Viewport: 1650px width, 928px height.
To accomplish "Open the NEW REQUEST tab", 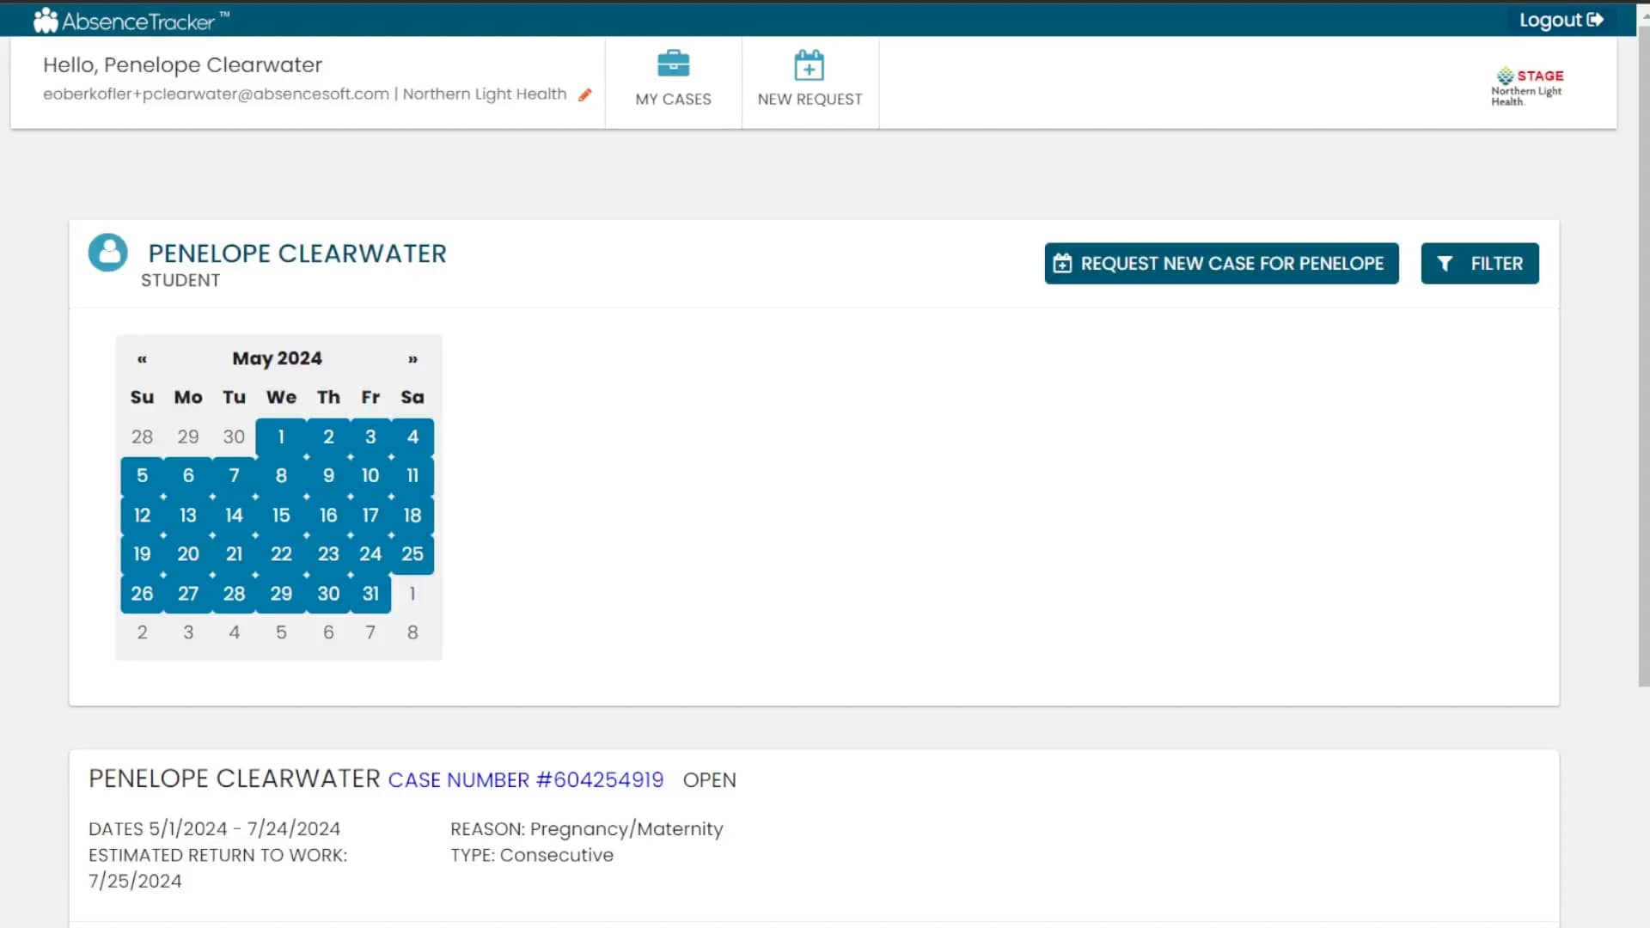I will click(x=810, y=99).
